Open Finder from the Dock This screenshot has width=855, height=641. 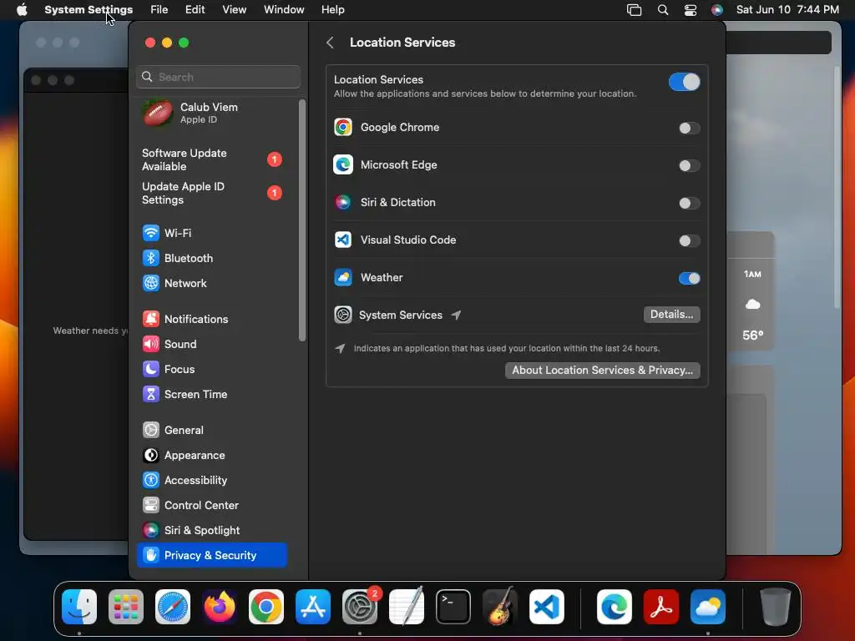(79, 607)
